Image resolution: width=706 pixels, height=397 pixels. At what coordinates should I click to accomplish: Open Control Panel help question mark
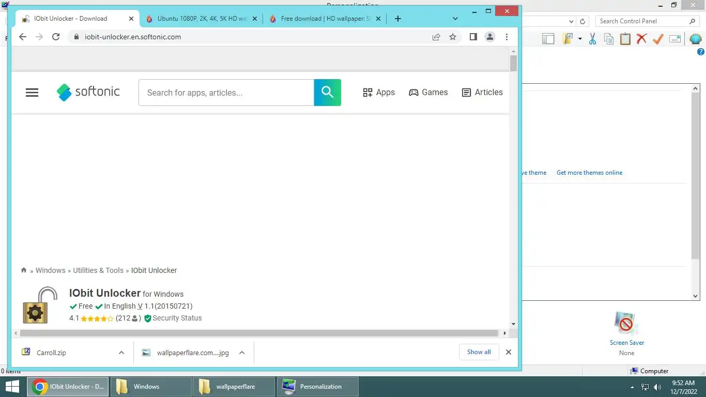701,52
